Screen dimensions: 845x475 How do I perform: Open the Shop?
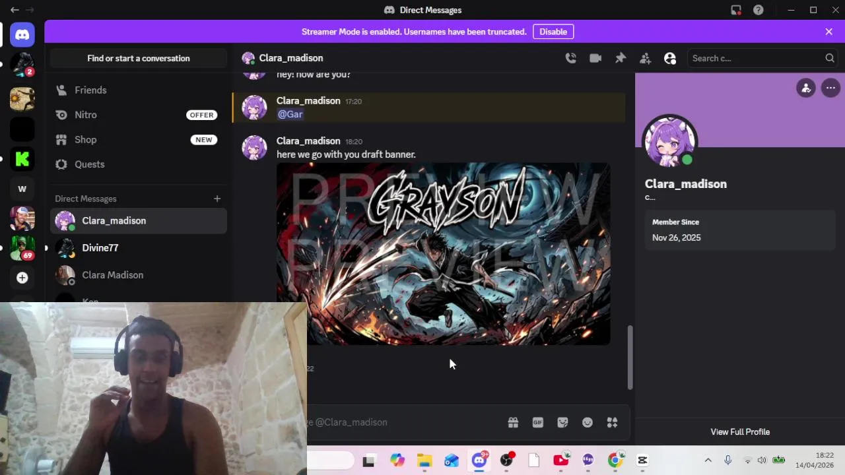[x=139, y=139]
